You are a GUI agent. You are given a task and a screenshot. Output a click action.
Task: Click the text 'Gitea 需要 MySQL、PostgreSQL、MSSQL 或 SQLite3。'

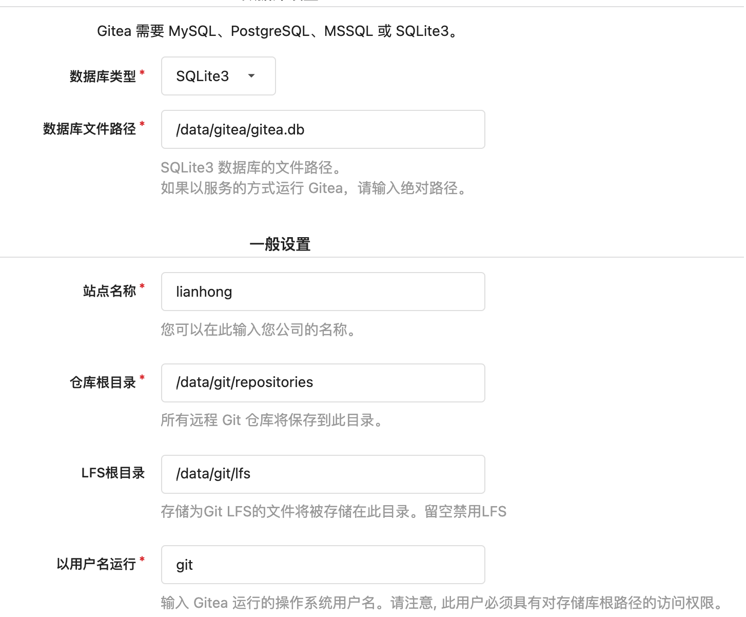click(277, 31)
